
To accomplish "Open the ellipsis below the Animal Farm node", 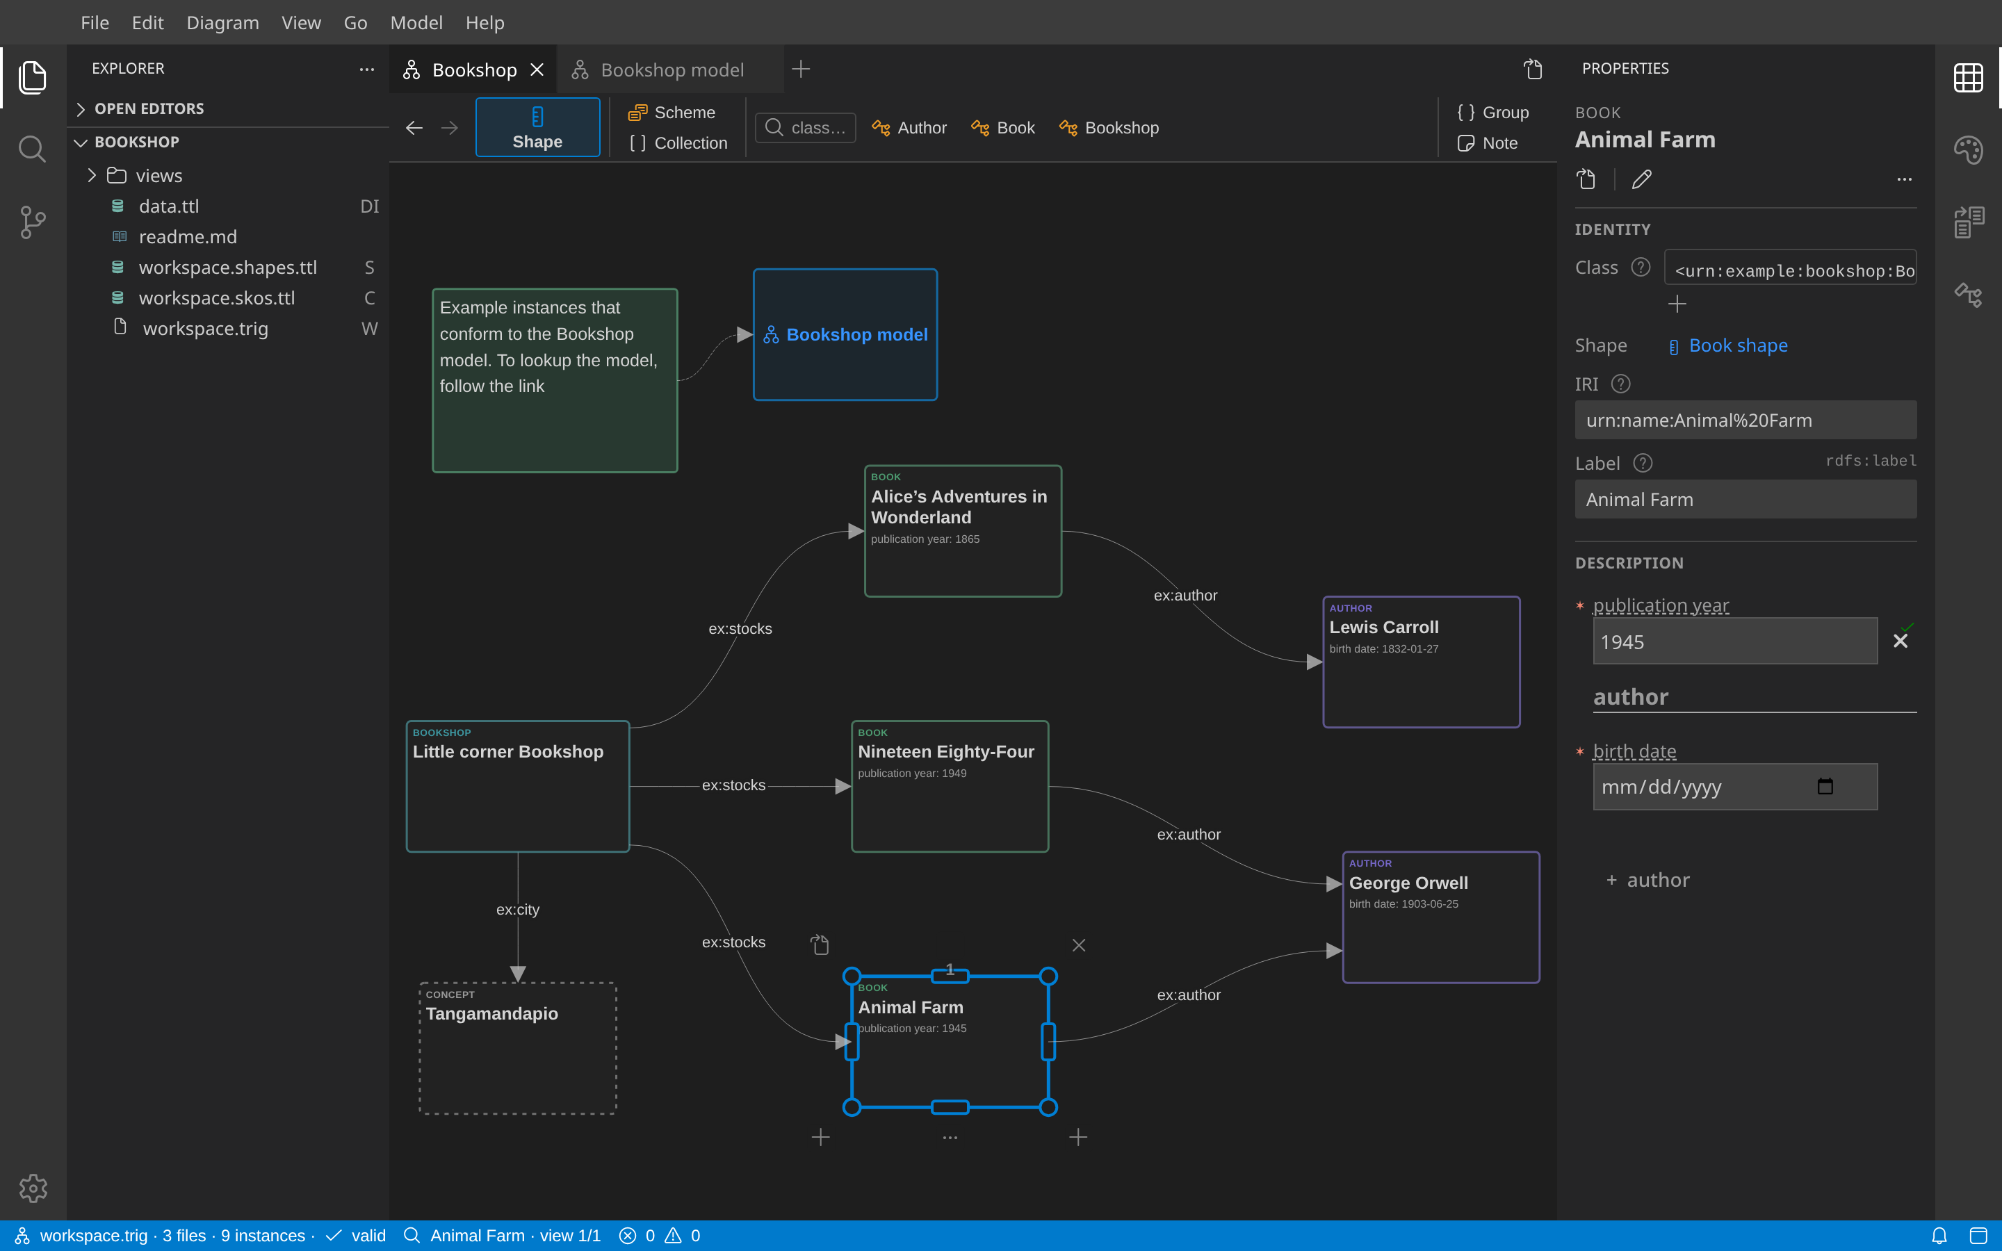I will click(x=950, y=1138).
